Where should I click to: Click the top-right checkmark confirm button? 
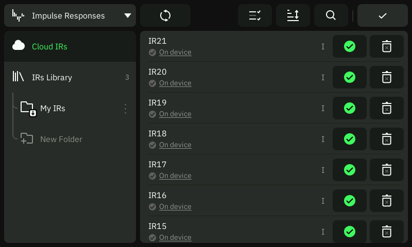pyautogui.click(x=382, y=15)
